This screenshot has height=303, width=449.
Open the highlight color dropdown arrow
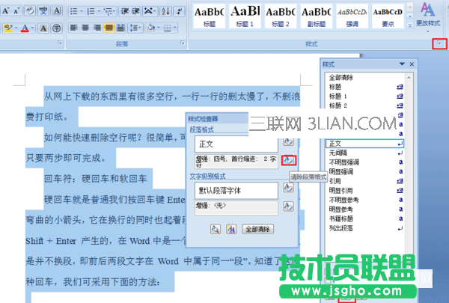point(16,28)
